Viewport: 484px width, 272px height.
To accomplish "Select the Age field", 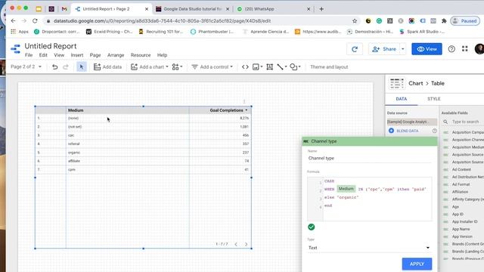I will pos(455,206).
